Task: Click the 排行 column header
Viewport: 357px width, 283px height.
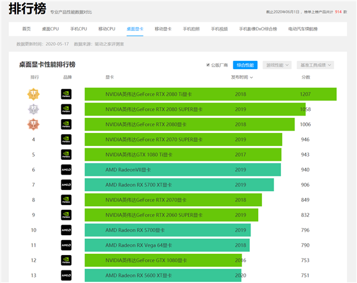Action: point(35,77)
